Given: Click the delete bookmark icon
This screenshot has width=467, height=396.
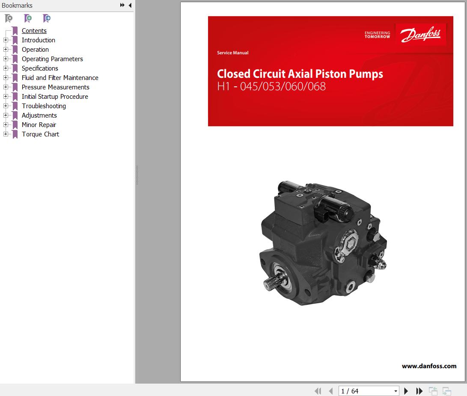Looking at the screenshot, I should (9, 18).
